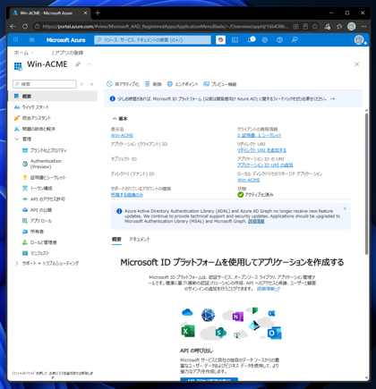
Task: Open the portal settings gear icon
Action: click(265, 39)
